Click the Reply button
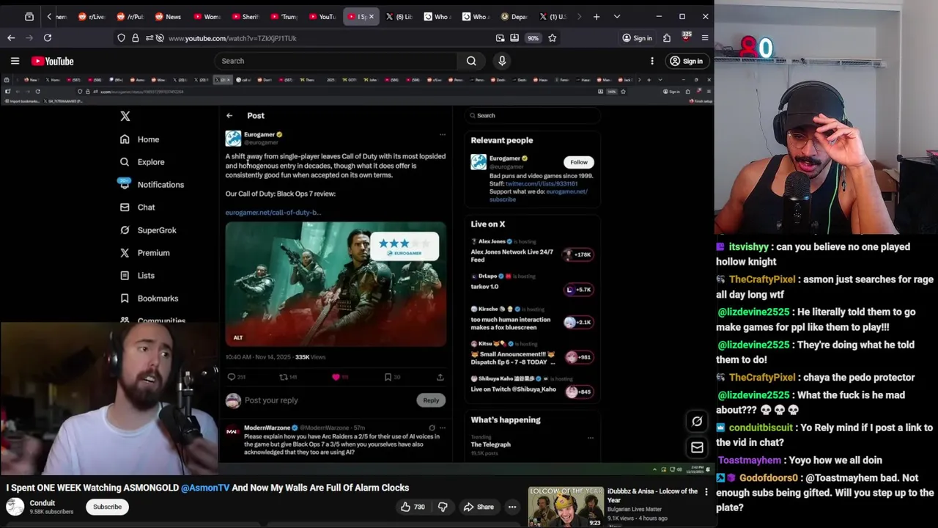Viewport: 938px width, 528px height. (x=431, y=400)
